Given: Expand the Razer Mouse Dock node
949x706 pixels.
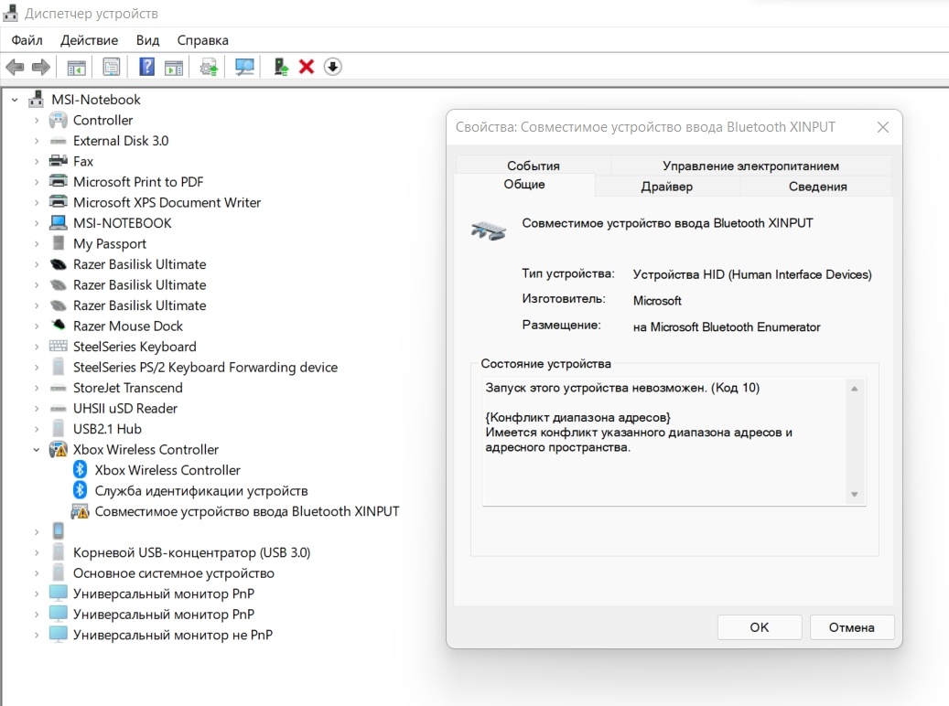Looking at the screenshot, I should click(x=37, y=326).
